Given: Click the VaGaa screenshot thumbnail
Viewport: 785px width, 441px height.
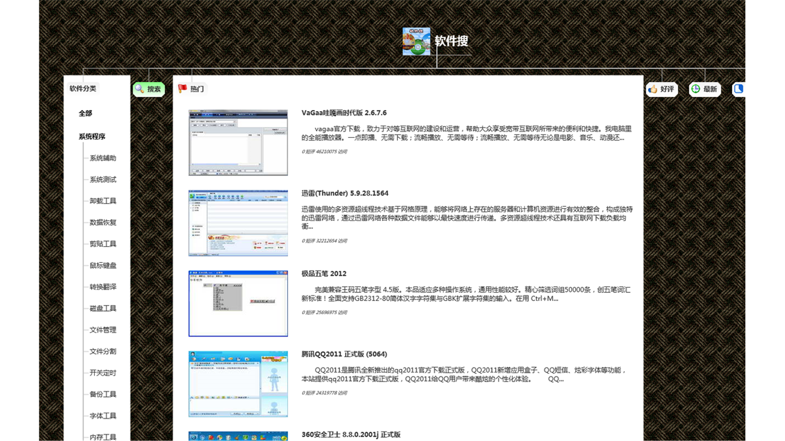Looking at the screenshot, I should (x=238, y=143).
